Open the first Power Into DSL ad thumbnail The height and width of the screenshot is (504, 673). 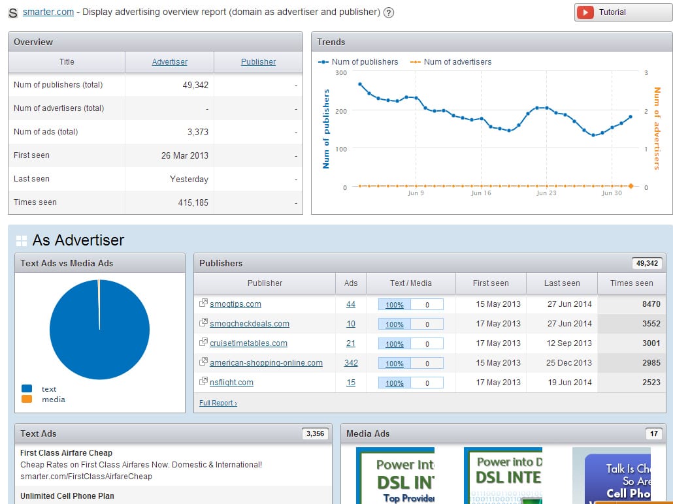tap(395, 475)
